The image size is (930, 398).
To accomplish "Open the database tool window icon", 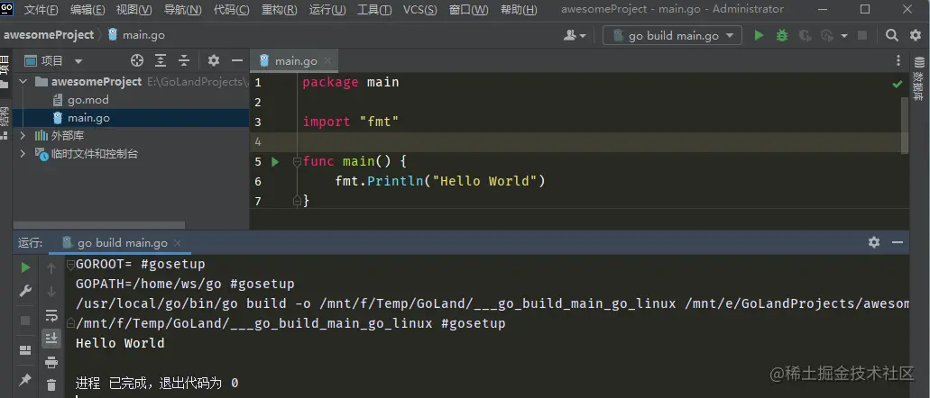I will tap(919, 62).
